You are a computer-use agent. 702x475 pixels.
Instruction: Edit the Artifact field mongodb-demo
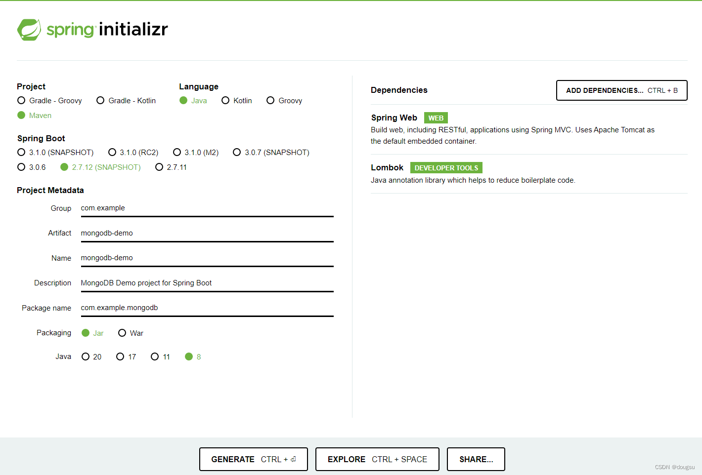(207, 233)
